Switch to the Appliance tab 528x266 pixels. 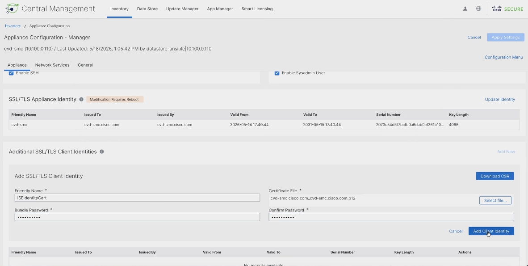click(x=17, y=65)
